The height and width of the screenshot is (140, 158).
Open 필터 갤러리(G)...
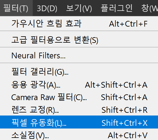tap(79, 72)
